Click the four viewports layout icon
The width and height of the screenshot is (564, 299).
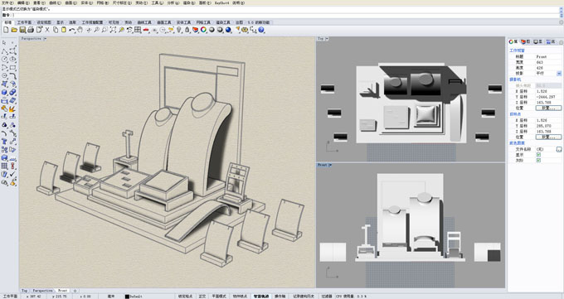[138, 30]
